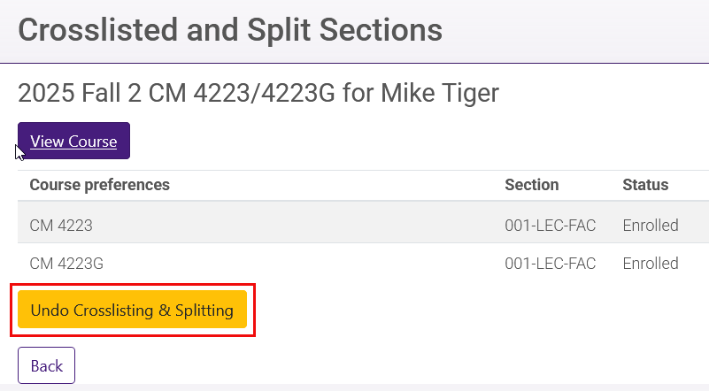Go back using the Back button
Image resolution: width=709 pixels, height=391 pixels.
[46, 365]
